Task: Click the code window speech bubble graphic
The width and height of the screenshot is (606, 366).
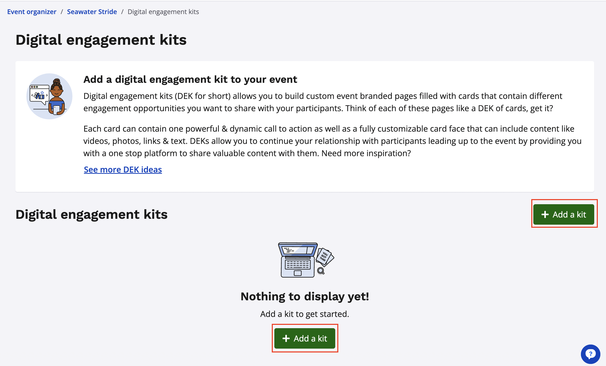Action: pos(39,94)
